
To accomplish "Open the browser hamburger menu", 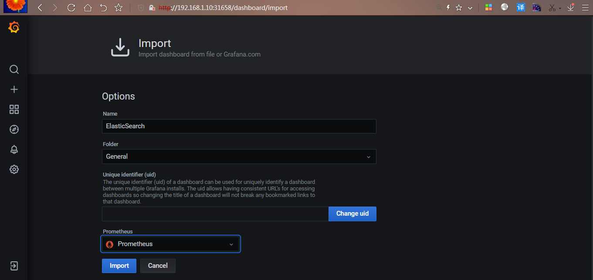I will click(585, 7).
